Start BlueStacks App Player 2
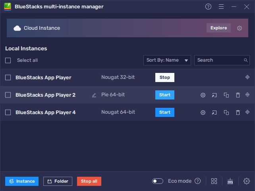255x191 pixels. (x=165, y=95)
